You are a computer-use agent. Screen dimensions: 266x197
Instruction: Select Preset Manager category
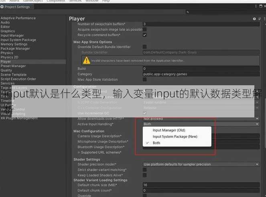pos(13,66)
